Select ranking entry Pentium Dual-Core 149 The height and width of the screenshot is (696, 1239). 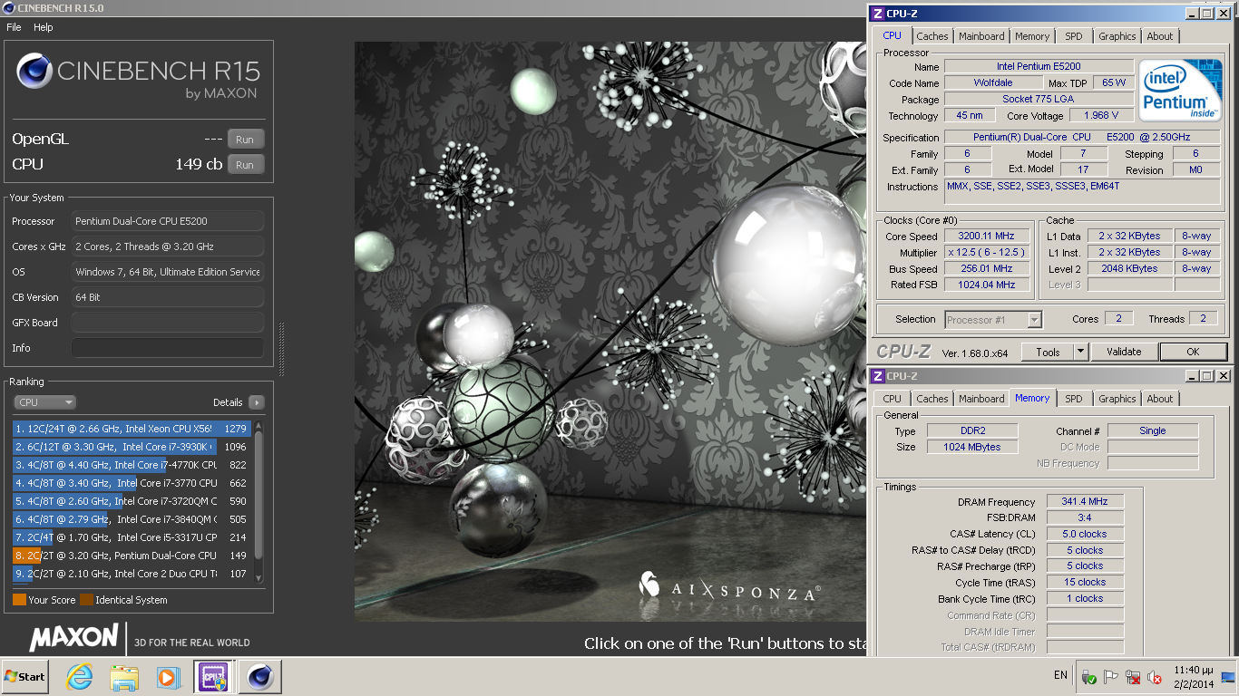(132, 556)
